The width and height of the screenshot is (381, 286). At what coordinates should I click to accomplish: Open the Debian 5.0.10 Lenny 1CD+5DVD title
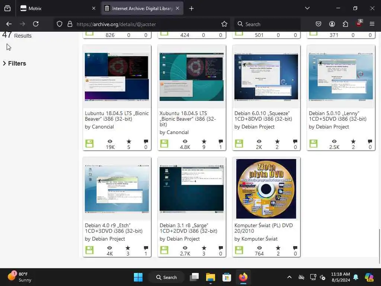[x=337, y=116]
